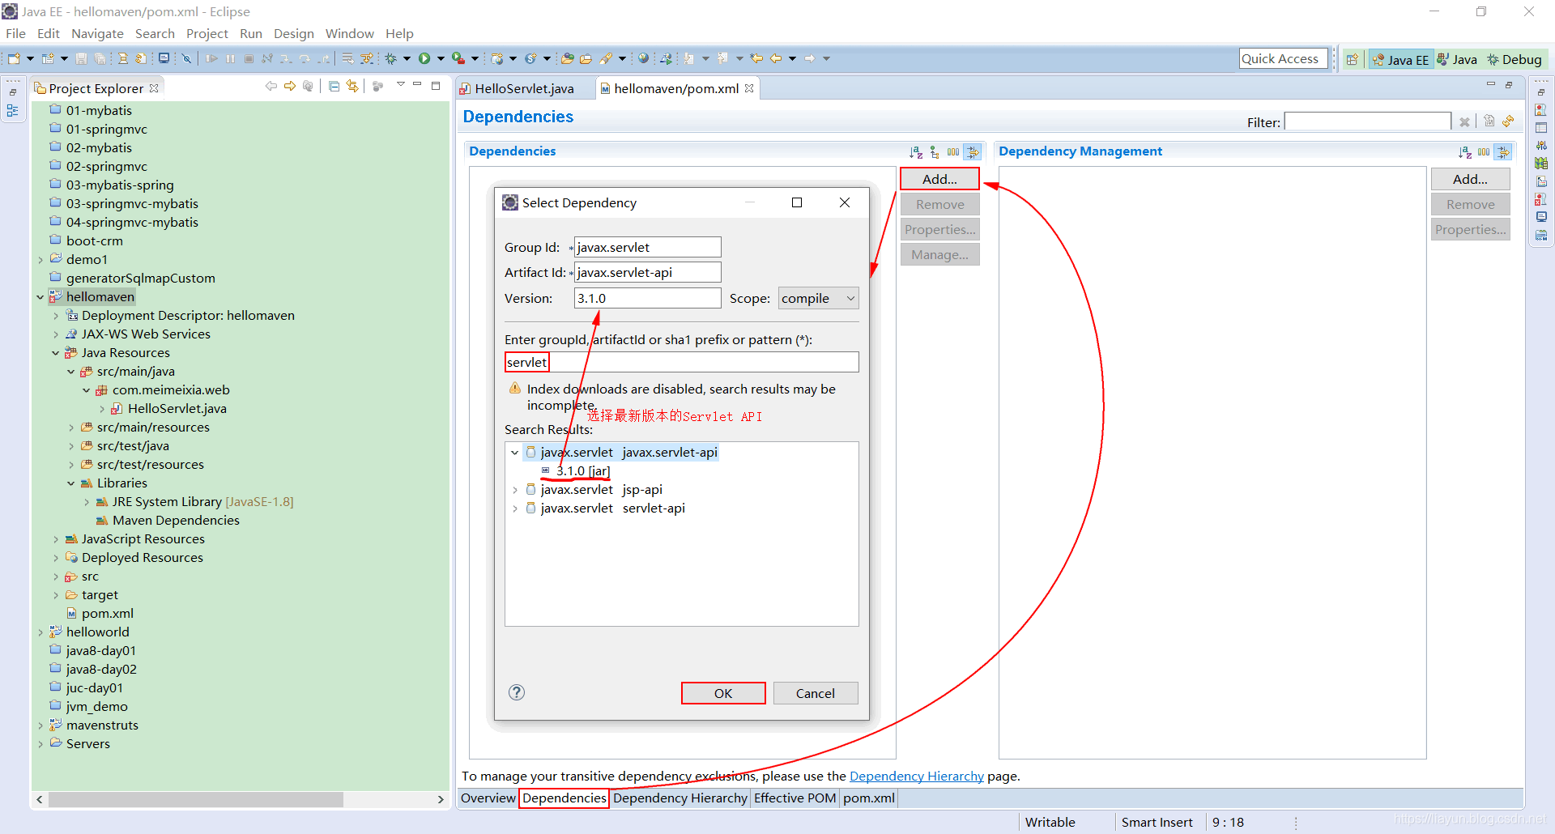Click the New file toolbar icon

[x=14, y=58]
